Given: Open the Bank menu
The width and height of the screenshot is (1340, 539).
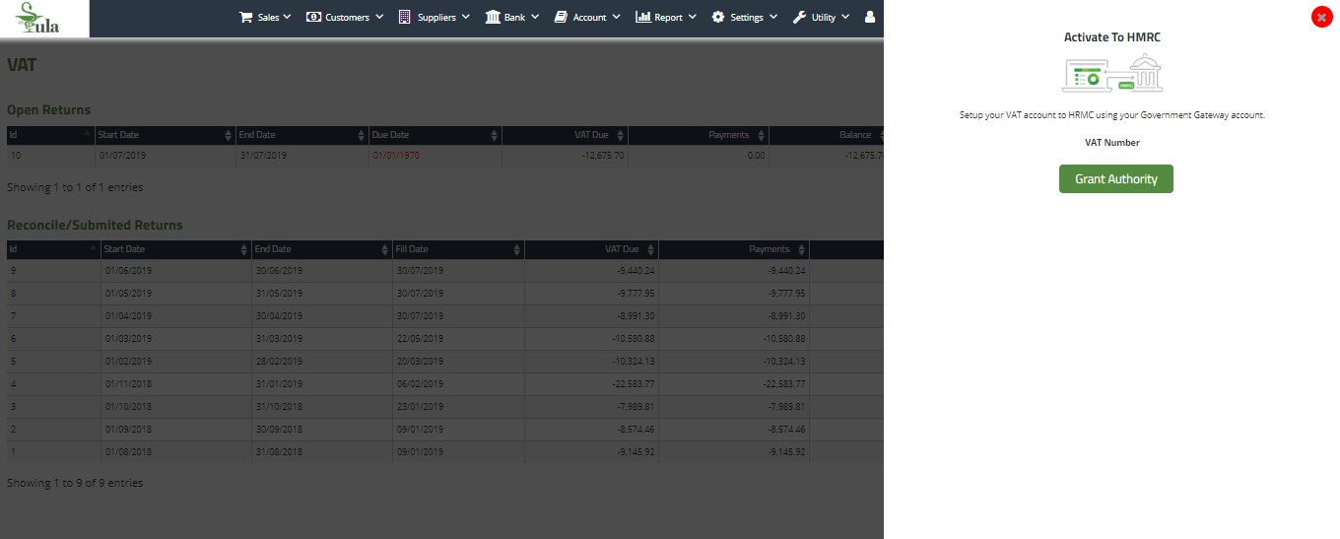Looking at the screenshot, I should point(514,17).
